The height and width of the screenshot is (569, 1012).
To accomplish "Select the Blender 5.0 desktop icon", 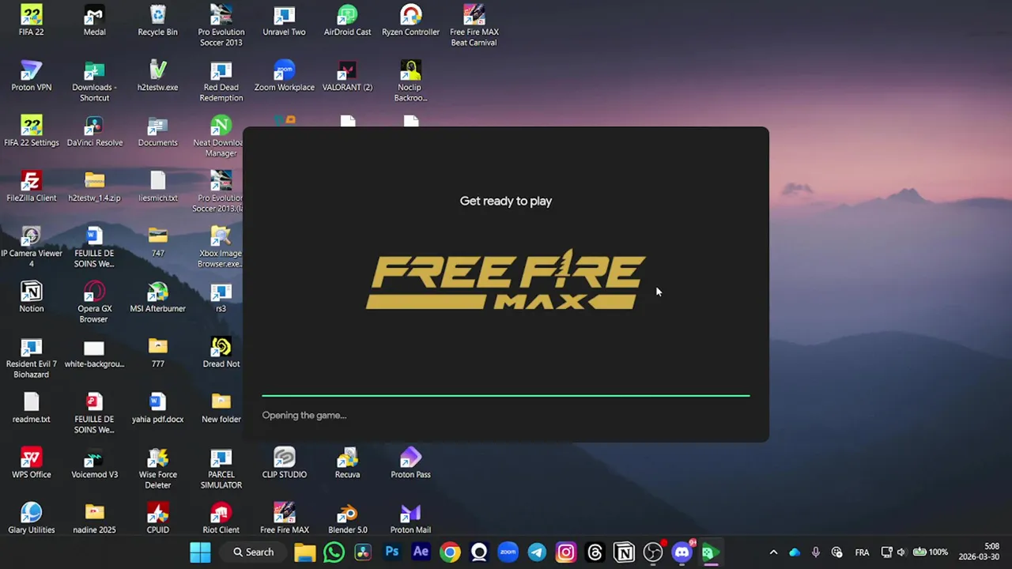I will click(347, 518).
